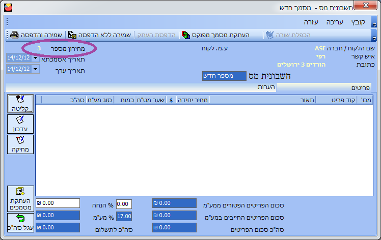381x240 pixels.
Task: Open the עריכה menu
Action: click(x=335, y=22)
